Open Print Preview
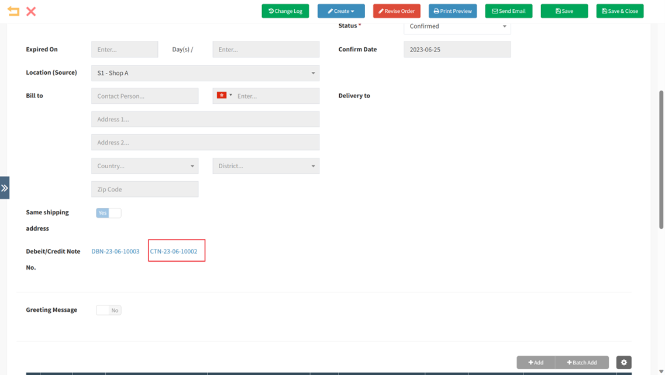 (453, 11)
